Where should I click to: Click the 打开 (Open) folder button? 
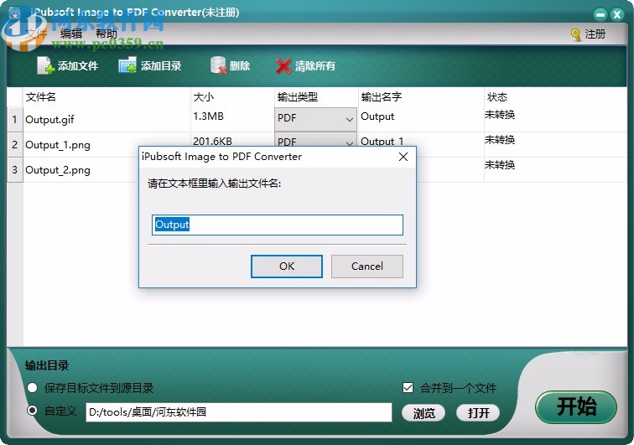pos(478,412)
